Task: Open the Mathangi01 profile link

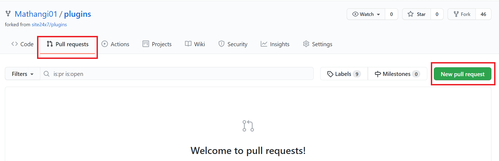Action: coord(36,14)
